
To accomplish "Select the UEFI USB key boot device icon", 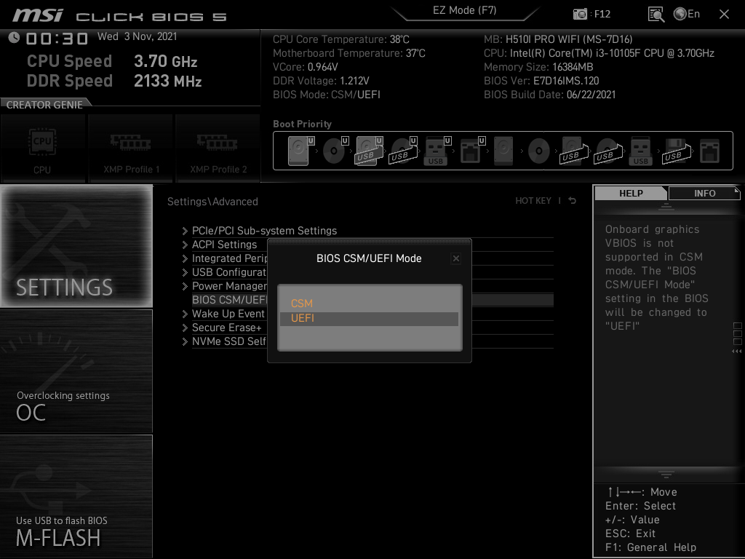I will tap(436, 151).
